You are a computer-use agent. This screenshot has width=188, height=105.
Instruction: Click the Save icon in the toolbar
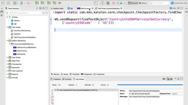(x=3, y=3)
